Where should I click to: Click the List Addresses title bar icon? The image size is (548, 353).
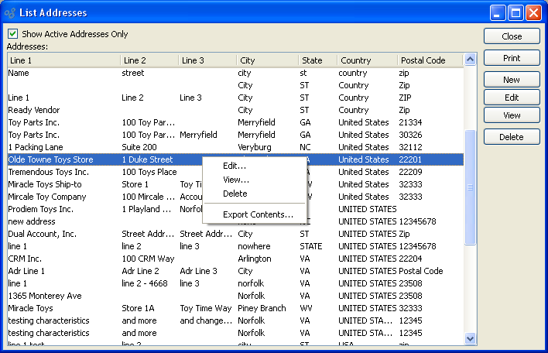click(x=9, y=12)
